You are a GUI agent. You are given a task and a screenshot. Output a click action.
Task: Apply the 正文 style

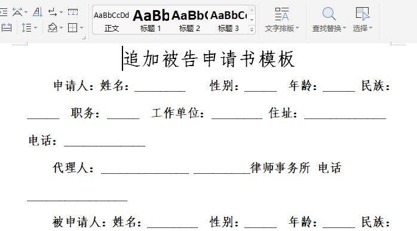click(x=112, y=20)
